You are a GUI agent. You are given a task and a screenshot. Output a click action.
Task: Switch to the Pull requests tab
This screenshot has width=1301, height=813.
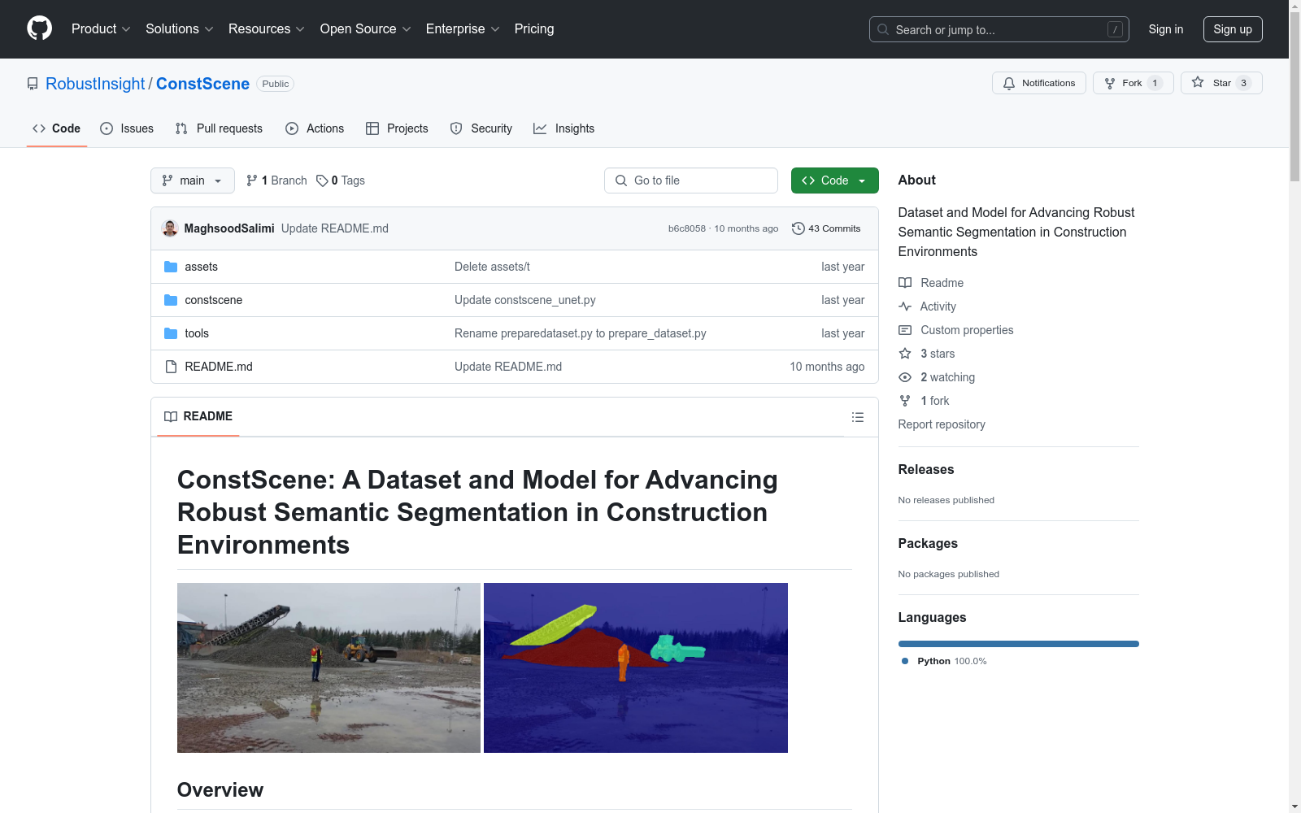[x=219, y=128]
